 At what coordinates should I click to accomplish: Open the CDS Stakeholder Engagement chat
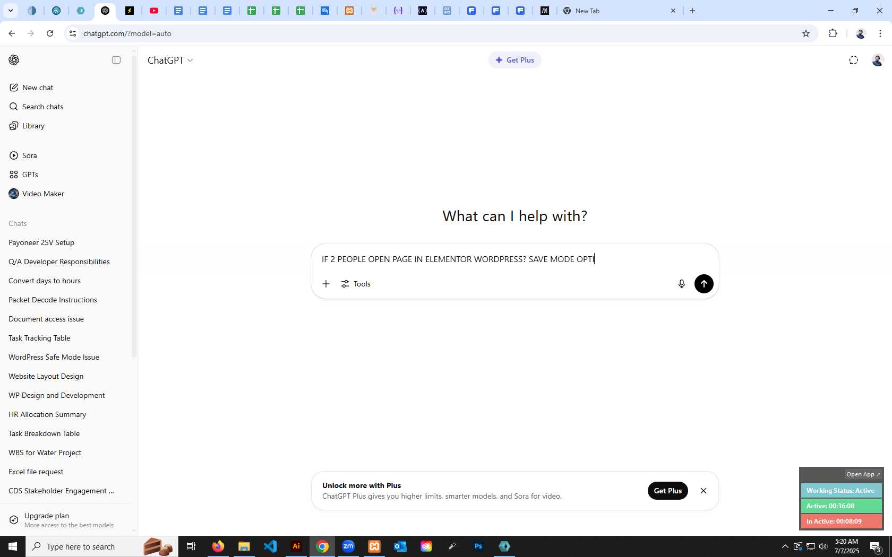66,491
